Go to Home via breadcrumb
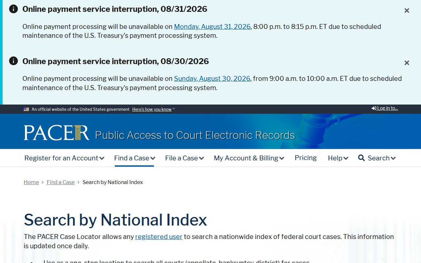This screenshot has width=421, height=263. click(x=31, y=182)
